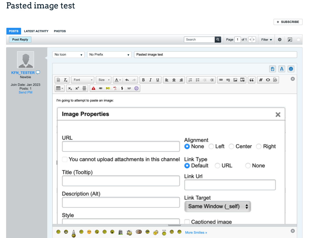Switch to the Photos tab
The height and width of the screenshot is (238, 316).
(x=60, y=31)
